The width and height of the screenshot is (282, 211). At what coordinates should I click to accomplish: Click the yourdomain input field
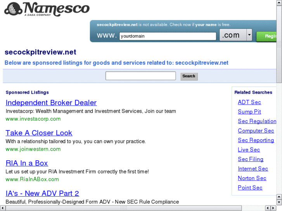[168, 36]
